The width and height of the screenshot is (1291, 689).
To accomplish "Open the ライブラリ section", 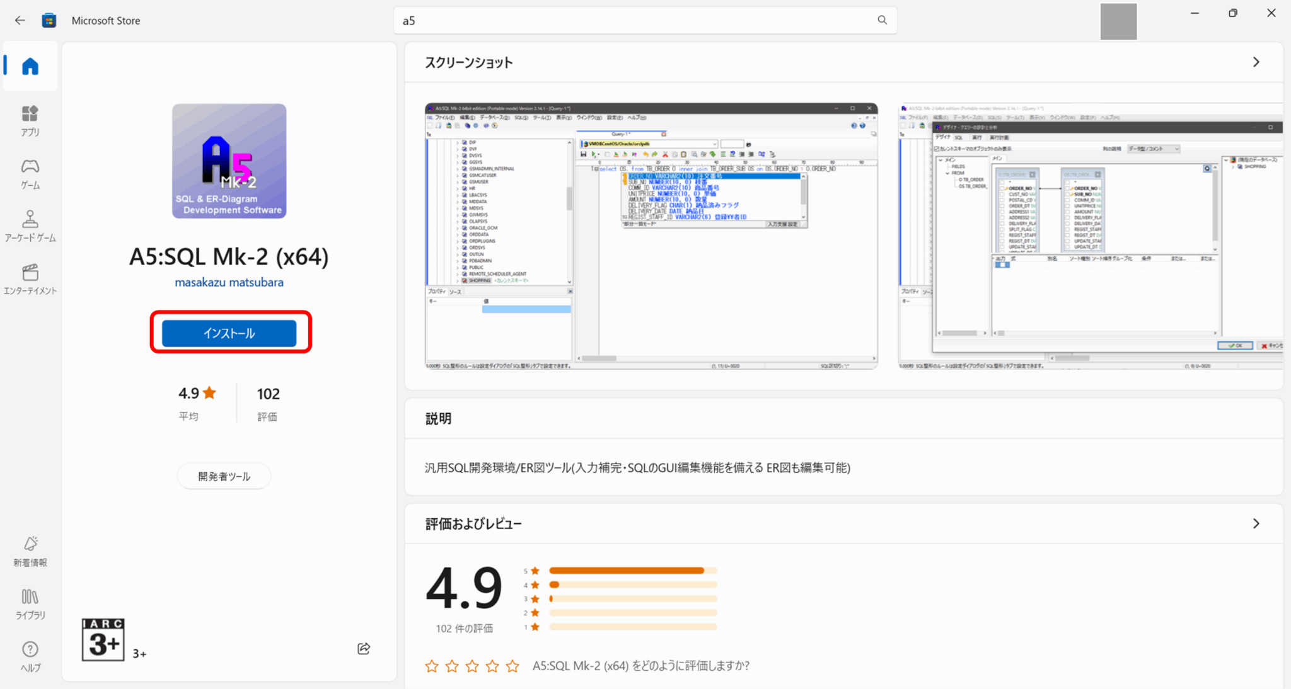I will [x=30, y=603].
